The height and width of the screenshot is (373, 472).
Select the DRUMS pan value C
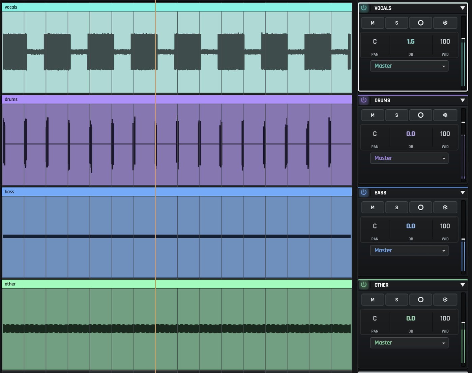pos(375,134)
